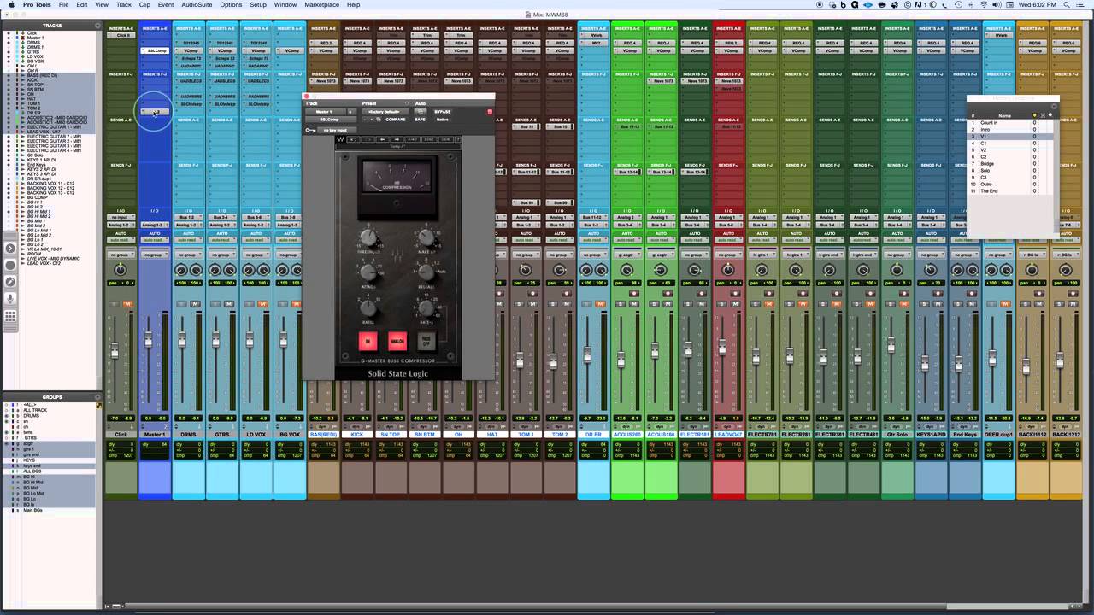Click the Waves Save button
The image size is (1094, 615).
pyautogui.click(x=446, y=139)
